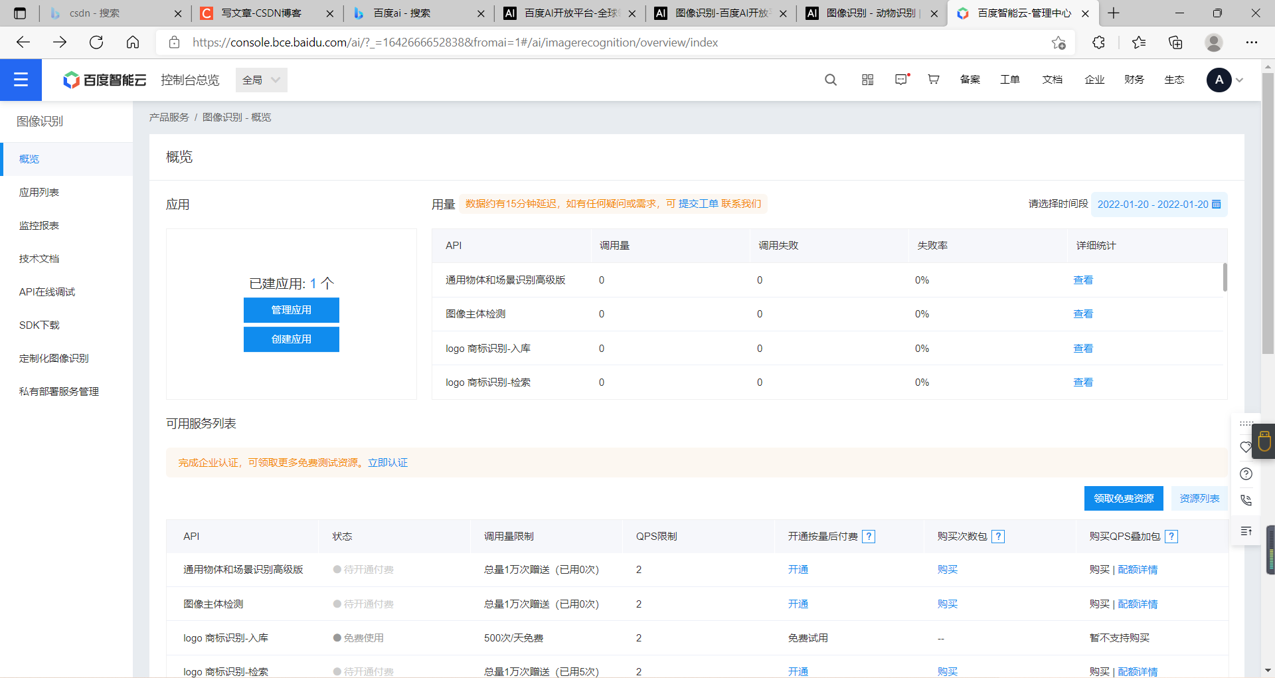Open 工单 in the top navigation
The height and width of the screenshot is (678, 1275).
pos(1010,80)
